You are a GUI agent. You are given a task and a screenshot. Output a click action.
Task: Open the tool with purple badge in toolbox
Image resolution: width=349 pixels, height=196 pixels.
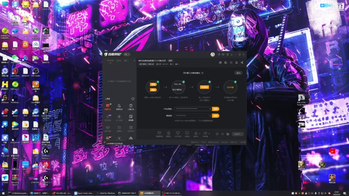click(x=108, y=117)
